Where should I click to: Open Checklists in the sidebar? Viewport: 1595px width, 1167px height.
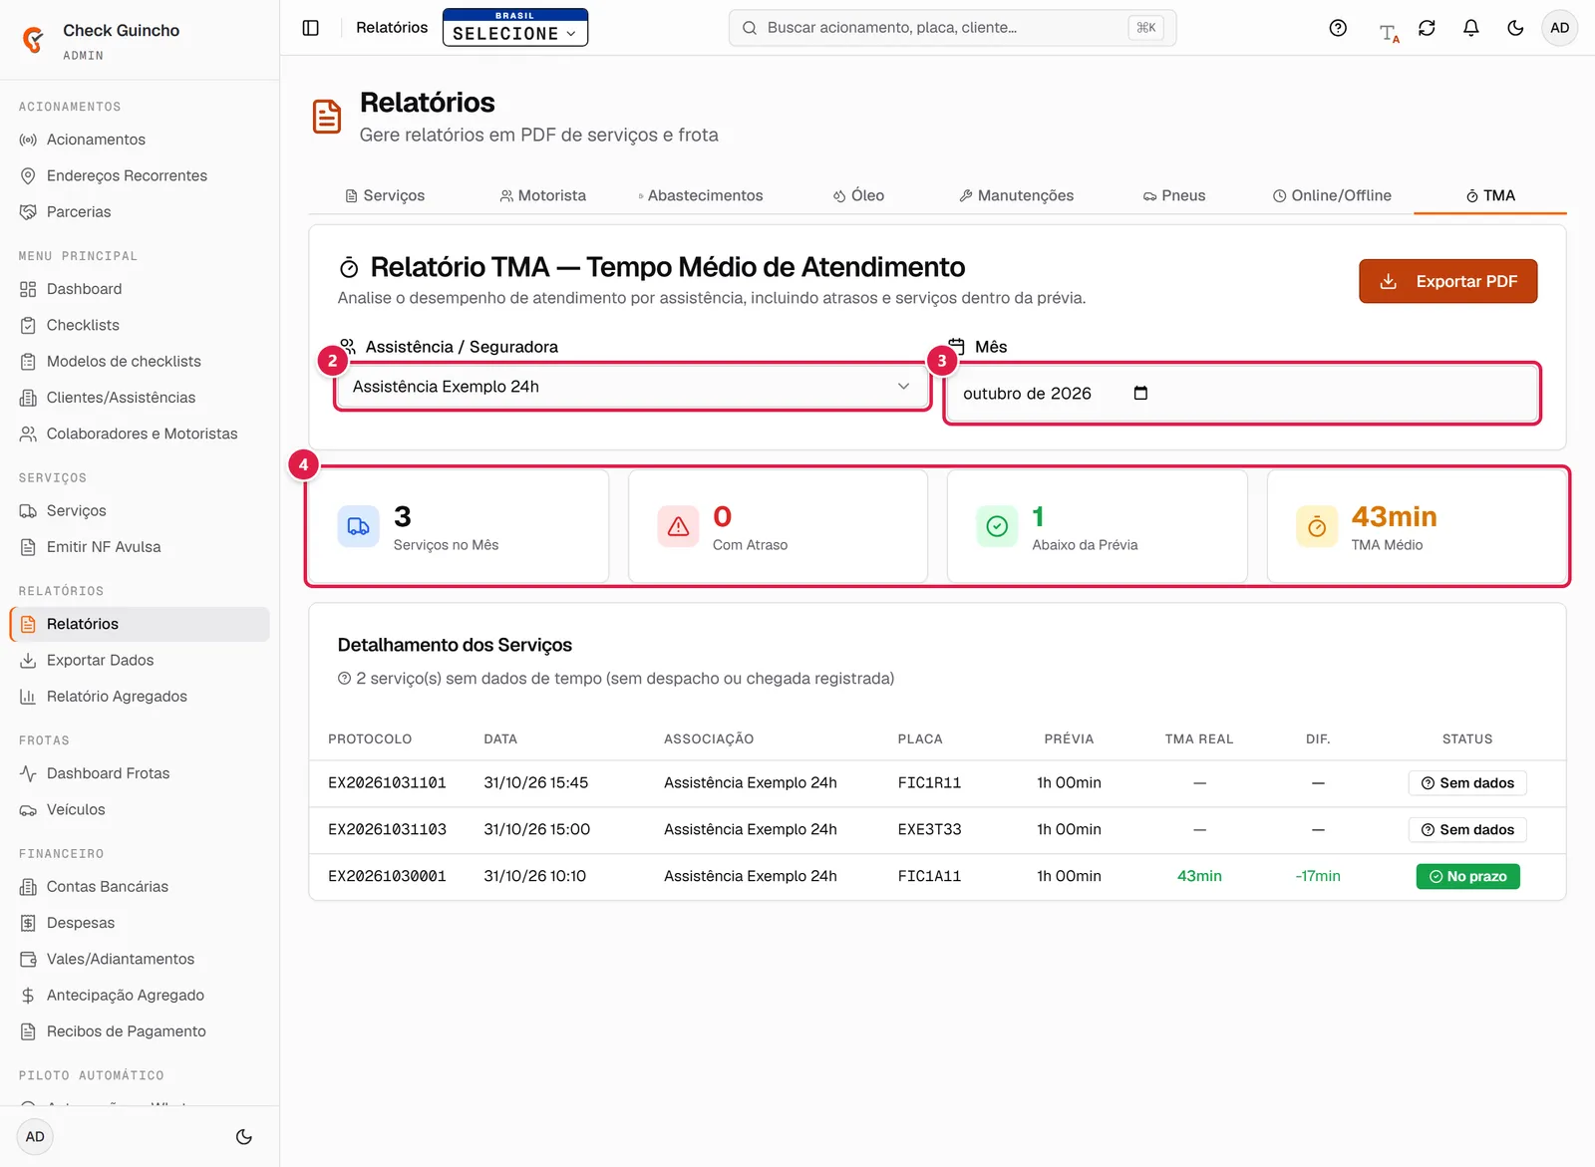tap(140, 325)
